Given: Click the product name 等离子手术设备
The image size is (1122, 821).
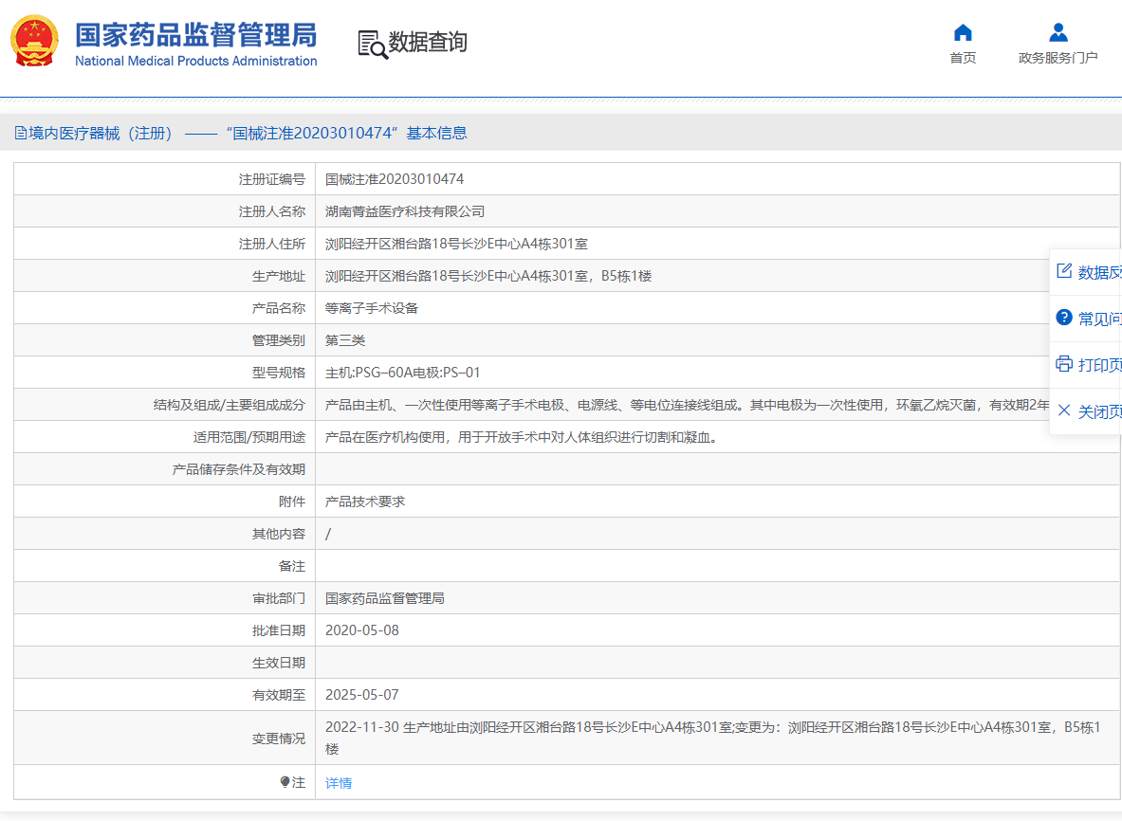Looking at the screenshot, I should (x=372, y=307).
